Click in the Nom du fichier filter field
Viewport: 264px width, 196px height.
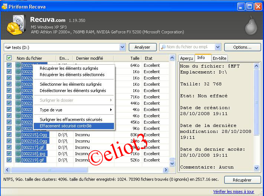[x=187, y=47]
